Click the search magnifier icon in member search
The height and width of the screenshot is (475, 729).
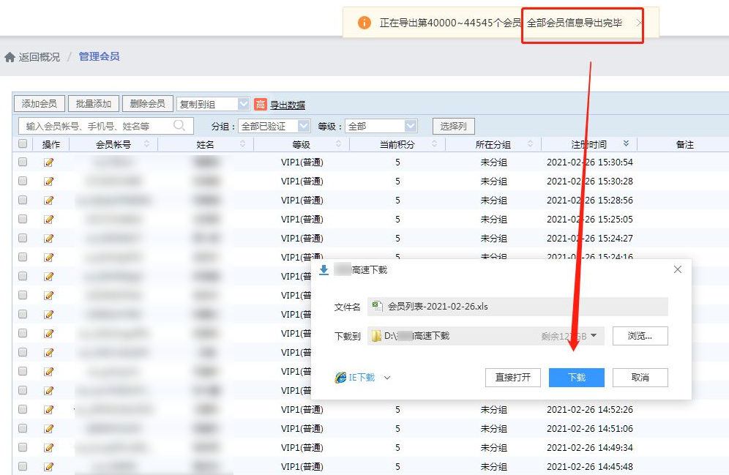(179, 126)
